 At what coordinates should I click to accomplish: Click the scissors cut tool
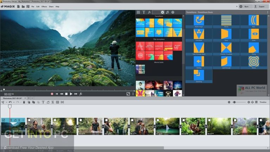[x=3, y=102]
